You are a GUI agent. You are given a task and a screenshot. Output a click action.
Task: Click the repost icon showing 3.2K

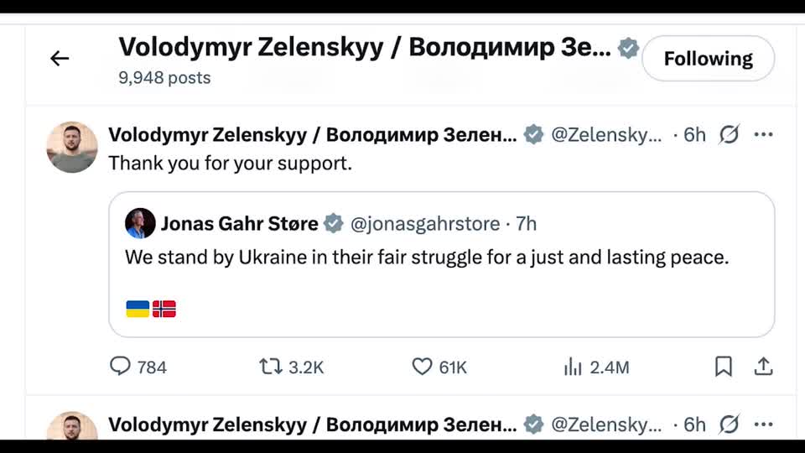point(270,367)
